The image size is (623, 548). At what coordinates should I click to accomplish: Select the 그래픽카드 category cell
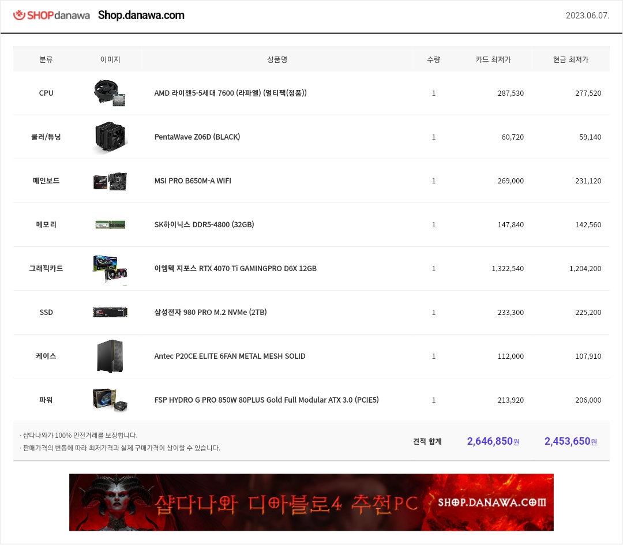tap(46, 269)
